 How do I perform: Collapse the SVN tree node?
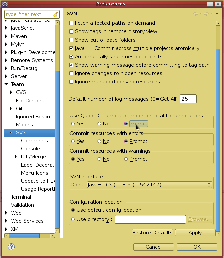click(x=11, y=133)
